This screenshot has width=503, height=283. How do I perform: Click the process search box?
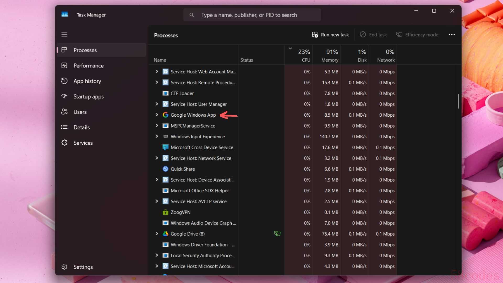[x=252, y=15]
